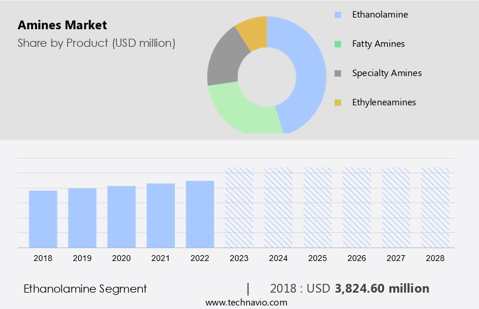Click the yellow Ethyleneamines legend swatch
This screenshot has width=479, height=309.
click(x=338, y=102)
